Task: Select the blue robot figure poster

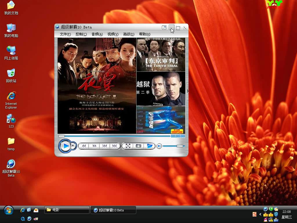Action: [161, 120]
